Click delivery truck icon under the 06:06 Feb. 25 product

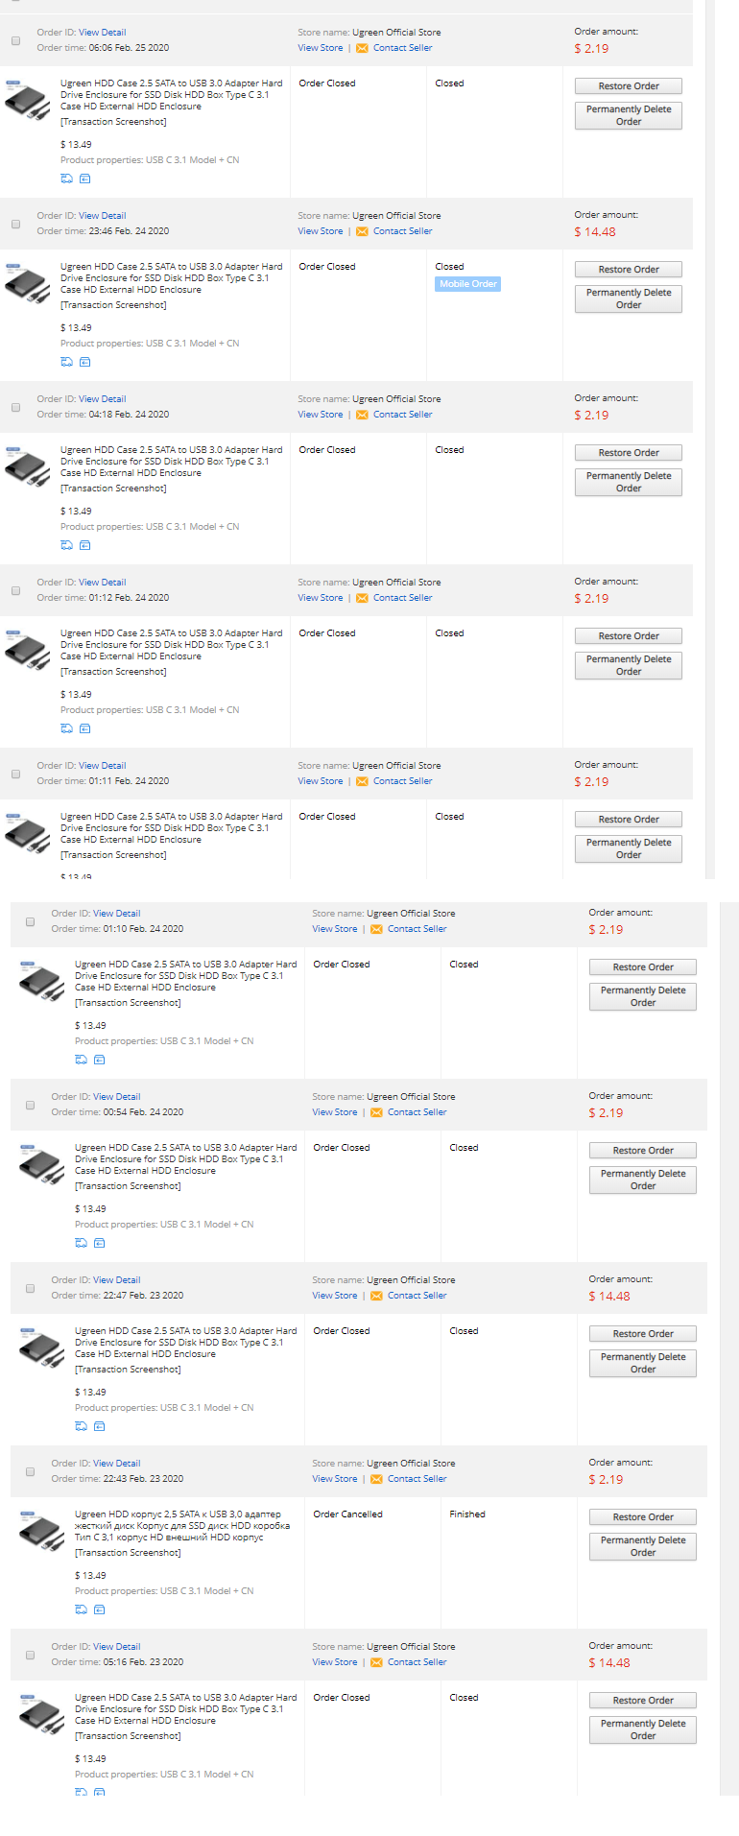click(x=66, y=179)
